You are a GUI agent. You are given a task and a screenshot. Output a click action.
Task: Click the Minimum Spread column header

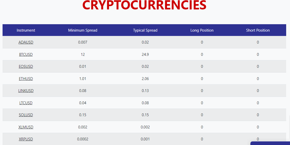coord(83,30)
